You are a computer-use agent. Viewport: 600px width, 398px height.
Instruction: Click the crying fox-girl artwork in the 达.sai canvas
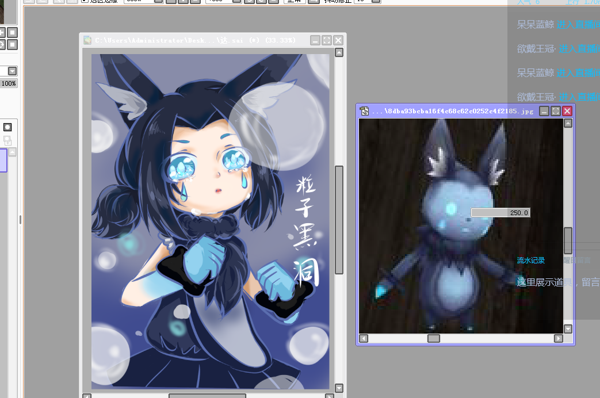[x=210, y=221]
